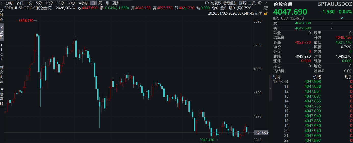
Task: Open TICK sidebar view
Action: click(2, 52)
